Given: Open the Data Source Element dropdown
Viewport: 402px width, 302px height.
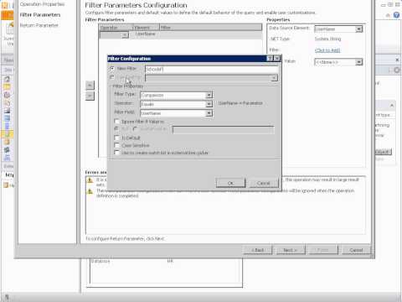Looking at the screenshot, I should [x=358, y=29].
